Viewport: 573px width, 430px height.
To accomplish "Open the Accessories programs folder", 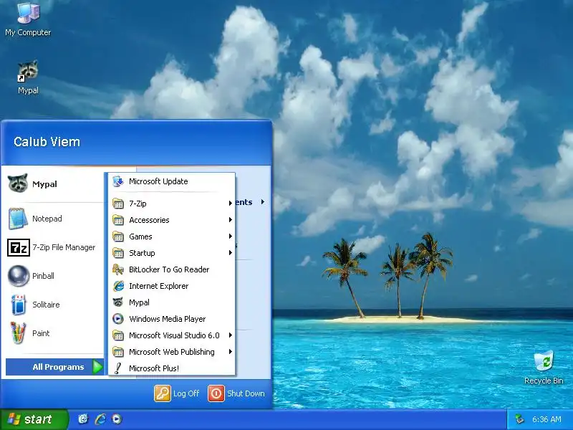I will 172,220.
